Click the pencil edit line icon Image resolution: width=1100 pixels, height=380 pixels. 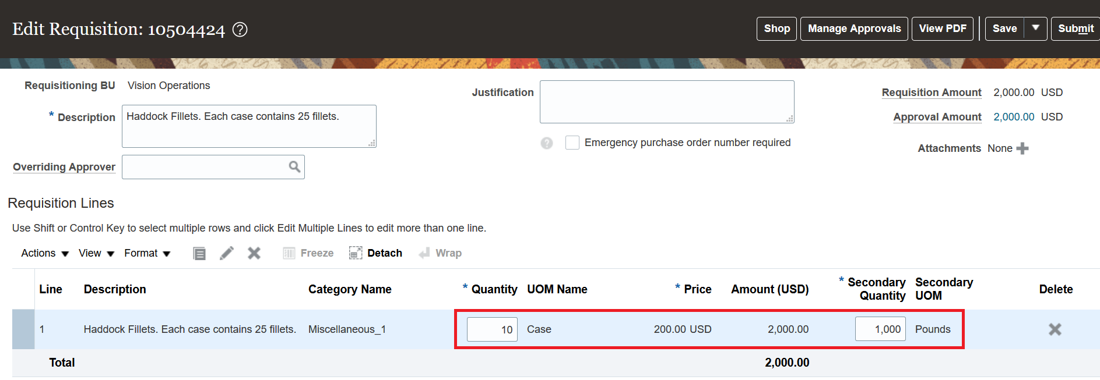227,253
